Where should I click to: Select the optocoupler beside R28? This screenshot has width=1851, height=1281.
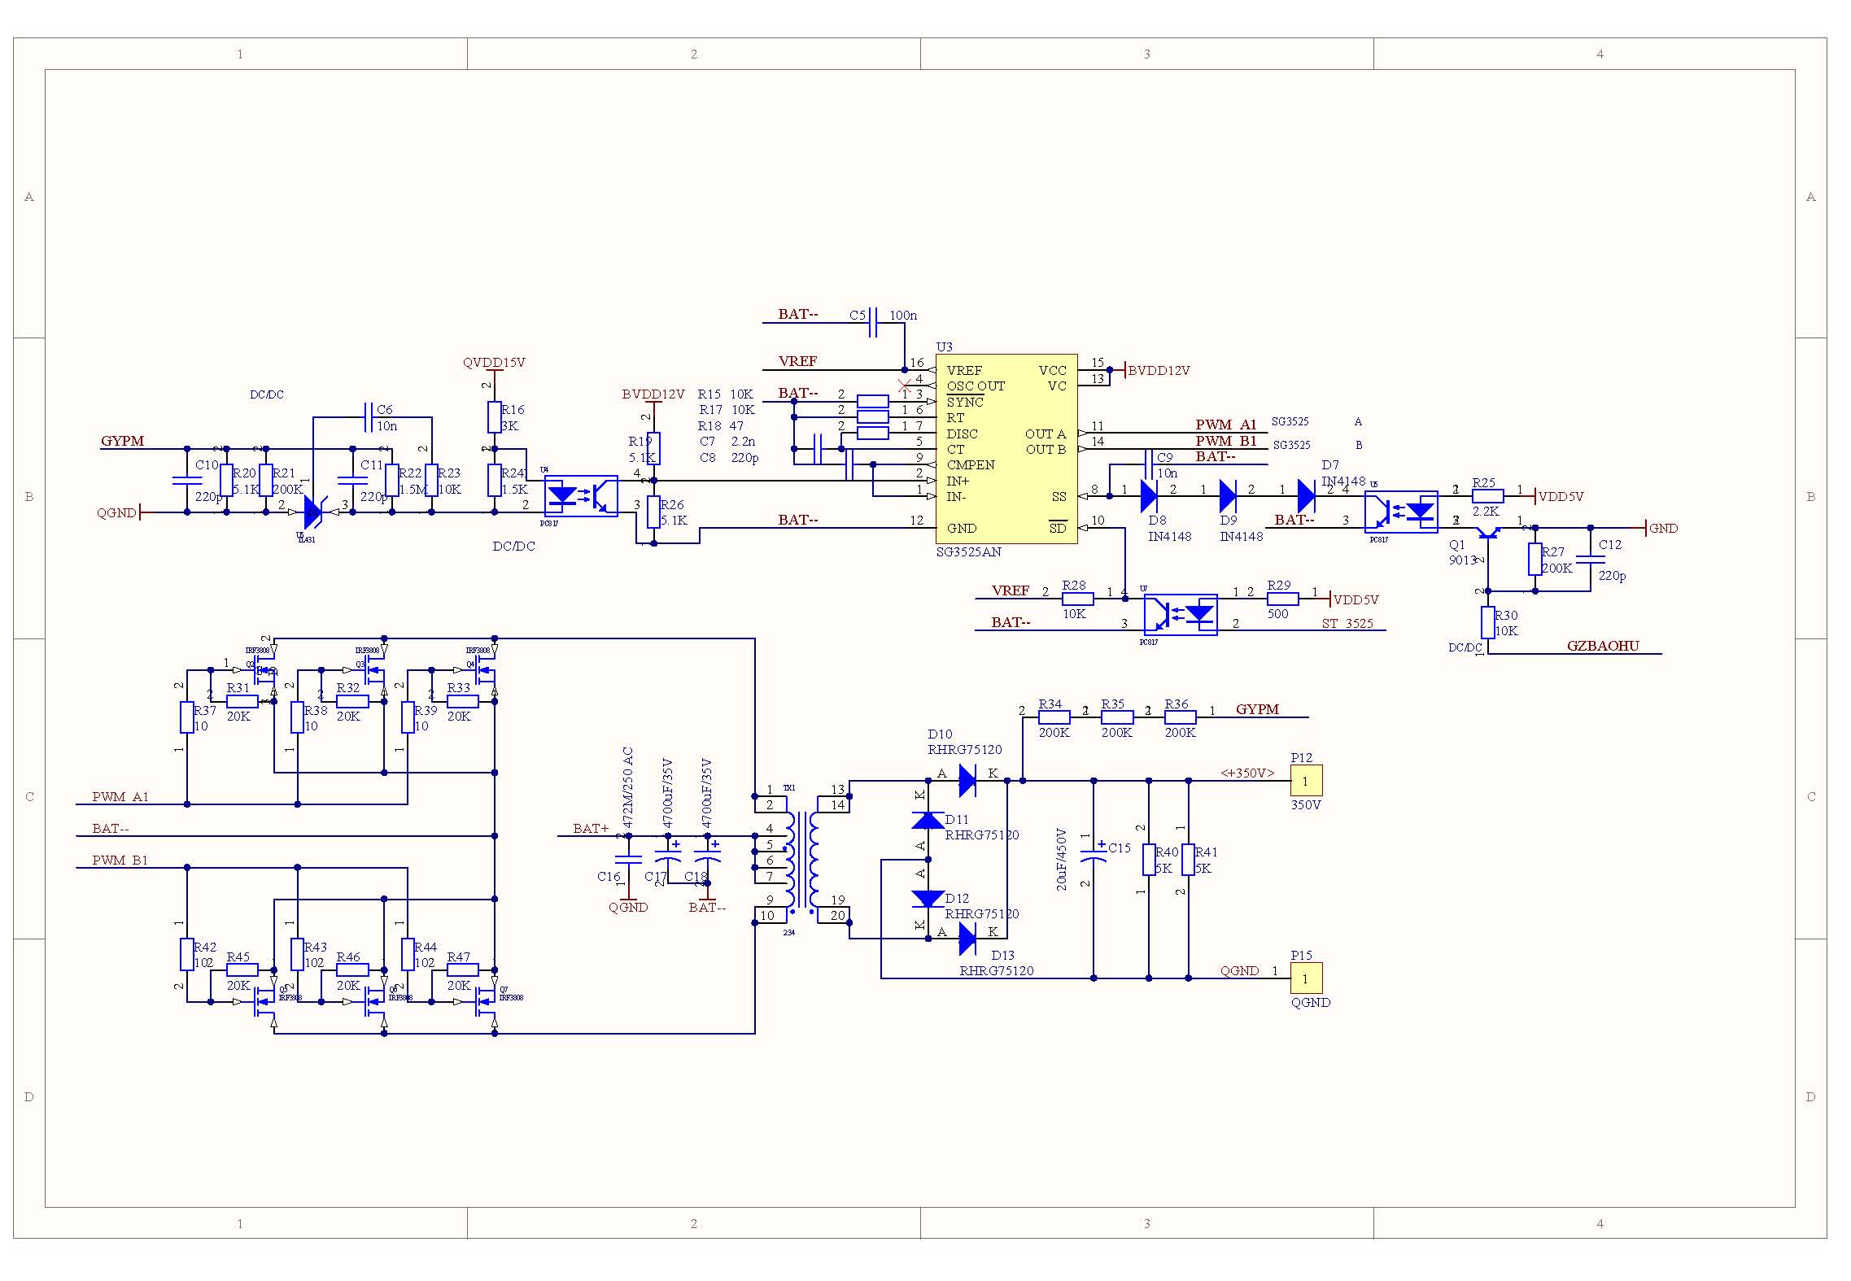(1181, 614)
